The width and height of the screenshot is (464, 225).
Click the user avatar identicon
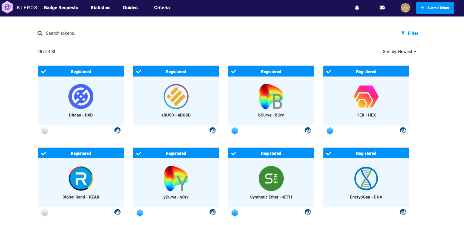pos(405,8)
